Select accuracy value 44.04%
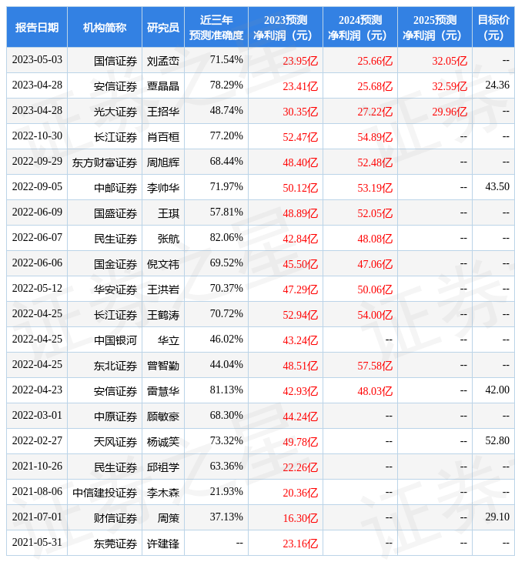Image resolution: width=515 pixels, height=562 pixels. click(226, 365)
